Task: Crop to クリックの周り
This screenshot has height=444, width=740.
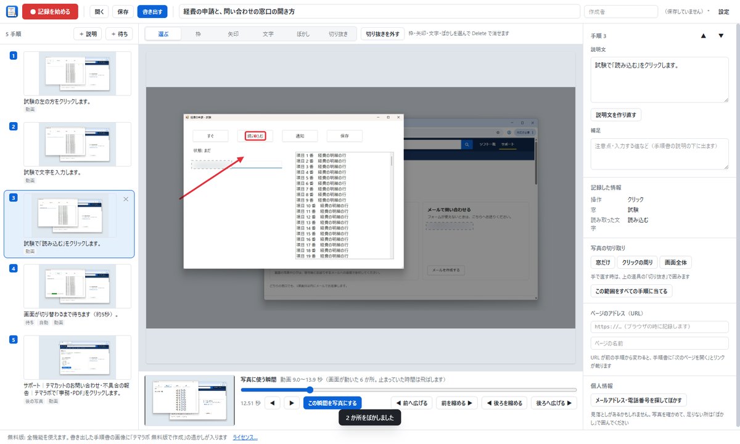Action: point(638,263)
